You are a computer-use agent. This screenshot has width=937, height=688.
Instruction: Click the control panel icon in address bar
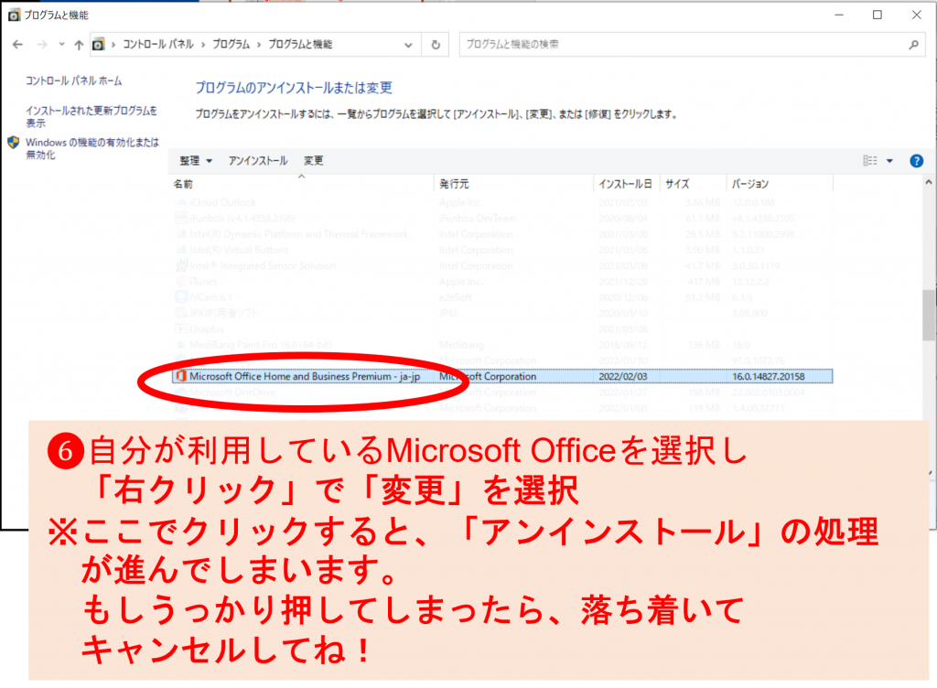tap(99, 44)
